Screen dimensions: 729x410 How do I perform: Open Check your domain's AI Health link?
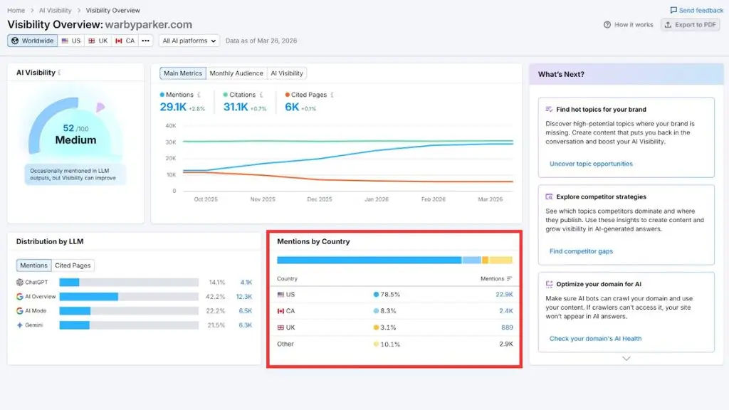[x=596, y=338]
